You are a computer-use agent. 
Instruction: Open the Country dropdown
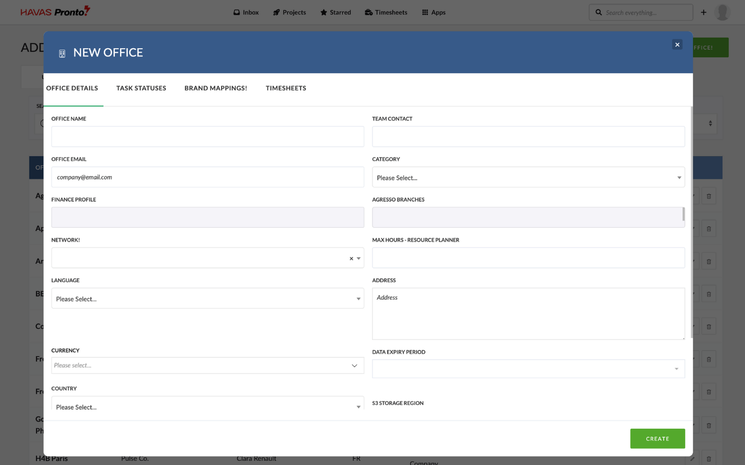207,404
